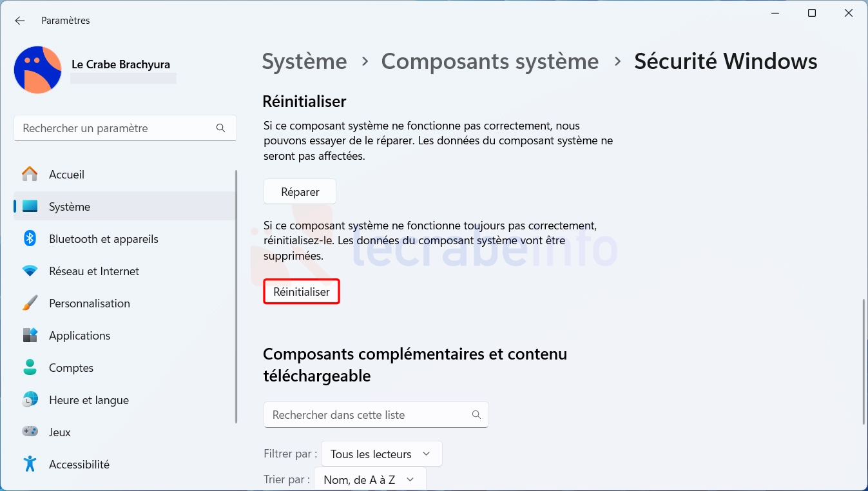Image resolution: width=868 pixels, height=491 pixels.
Task: Focus the Rechercher dans cette liste field
Action: 376,415
